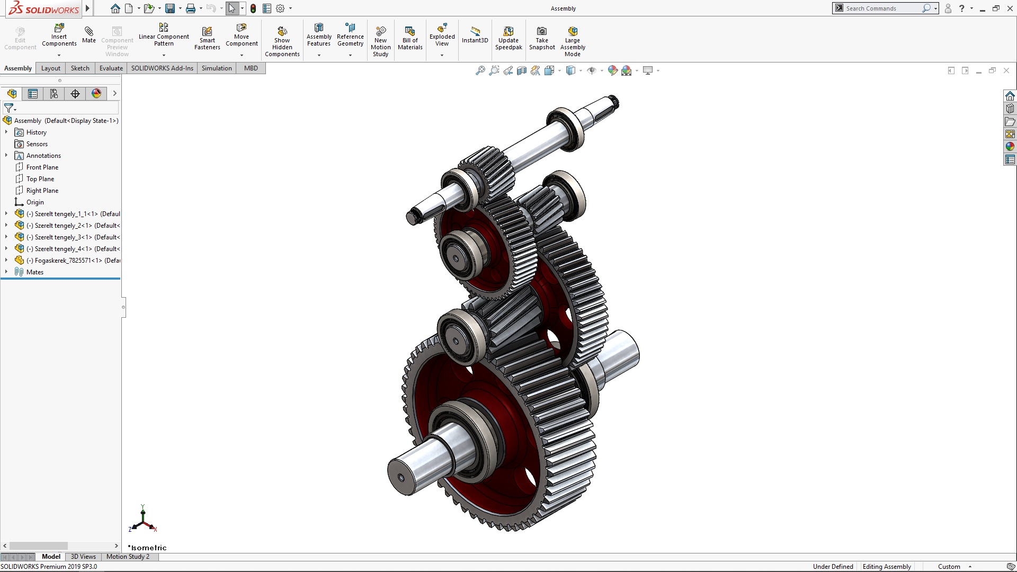Open Insert Components tool
Screen dimensions: 1017x572
pos(59,28)
